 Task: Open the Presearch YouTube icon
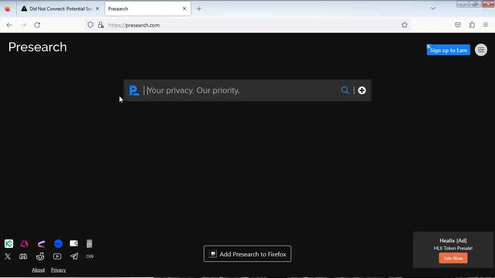pyautogui.click(x=57, y=256)
